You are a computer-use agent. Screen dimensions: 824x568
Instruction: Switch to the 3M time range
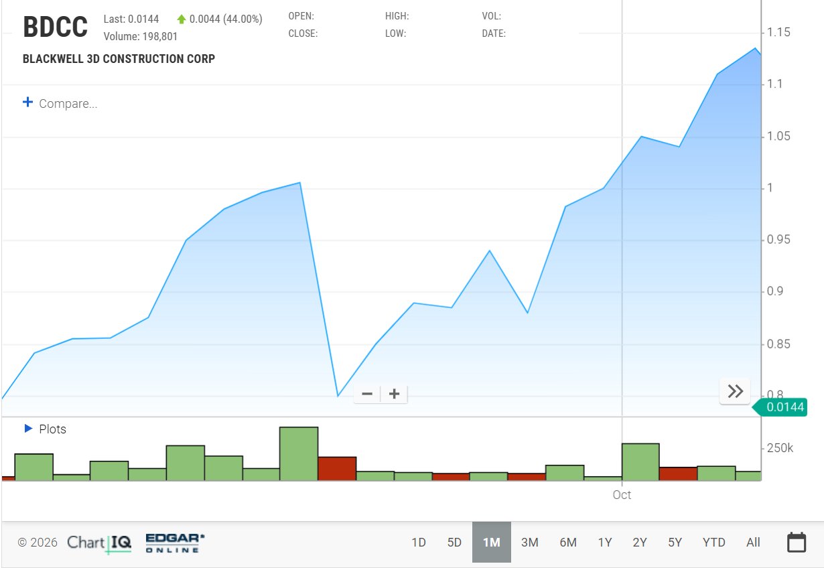pos(530,543)
